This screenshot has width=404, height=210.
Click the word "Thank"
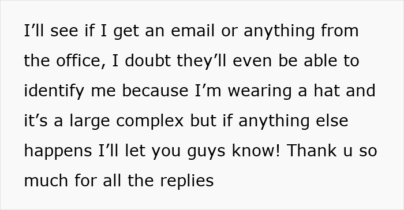[312, 150]
